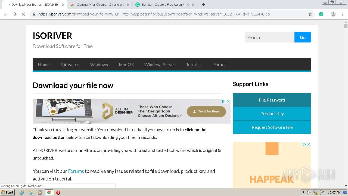Open Internet Explorer from the taskbar
The height and width of the screenshot is (196, 348).
(22, 192)
